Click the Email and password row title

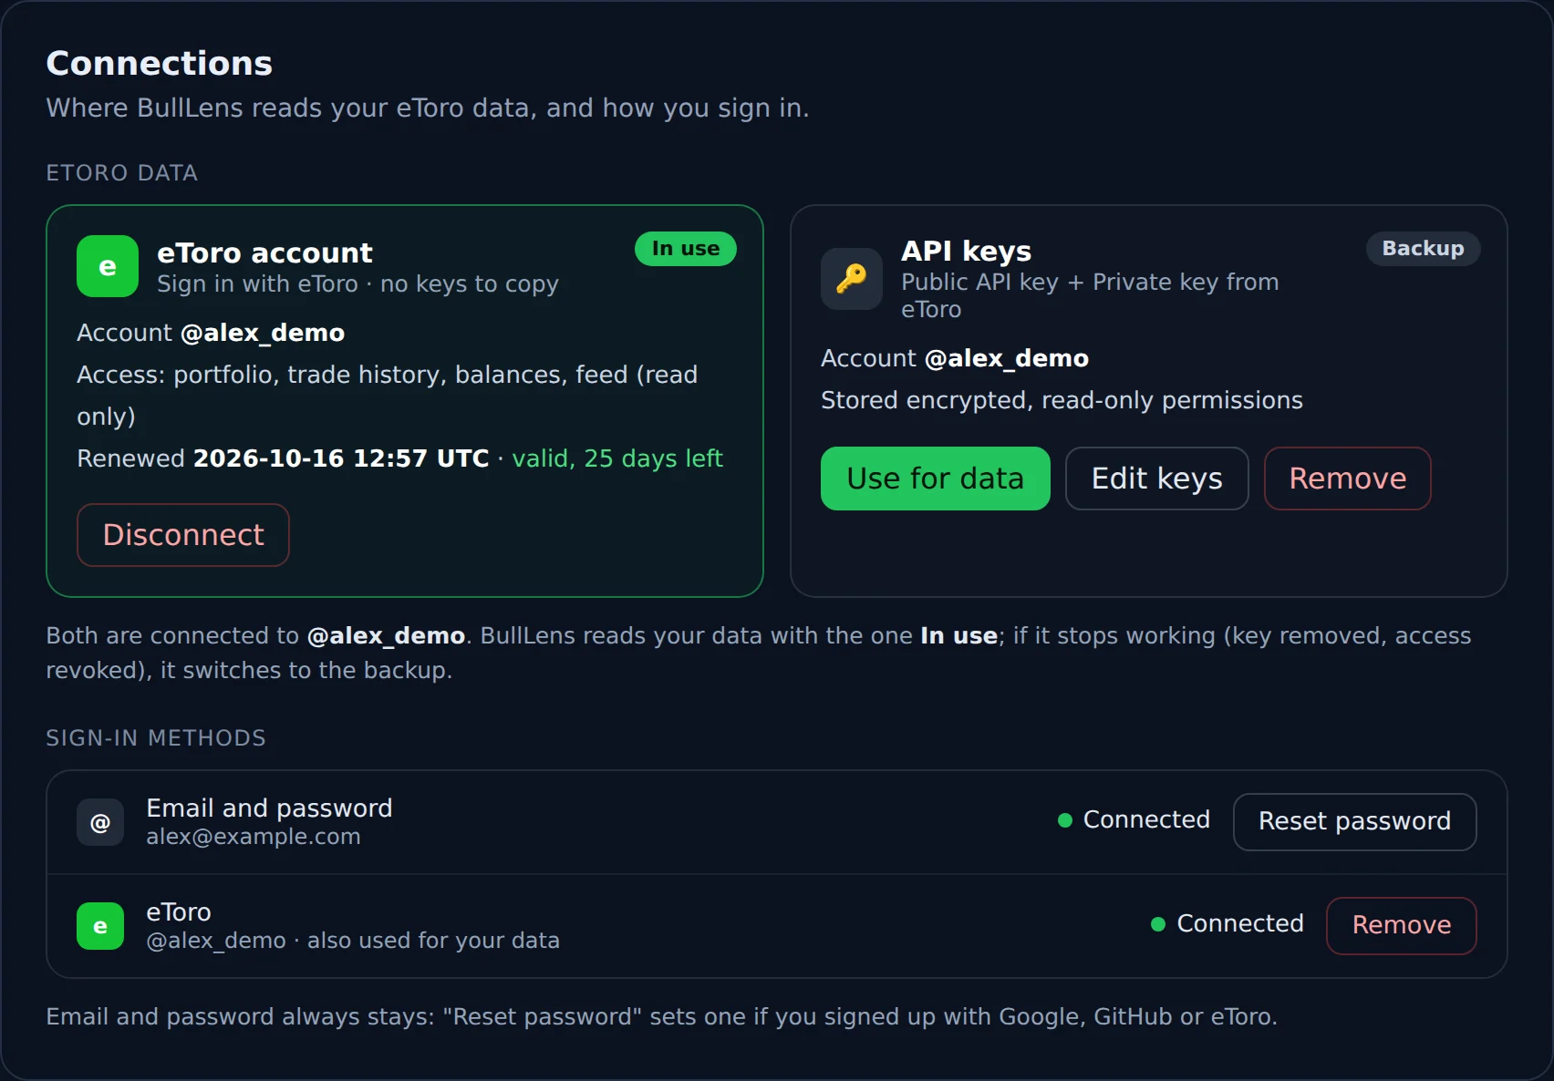point(269,808)
